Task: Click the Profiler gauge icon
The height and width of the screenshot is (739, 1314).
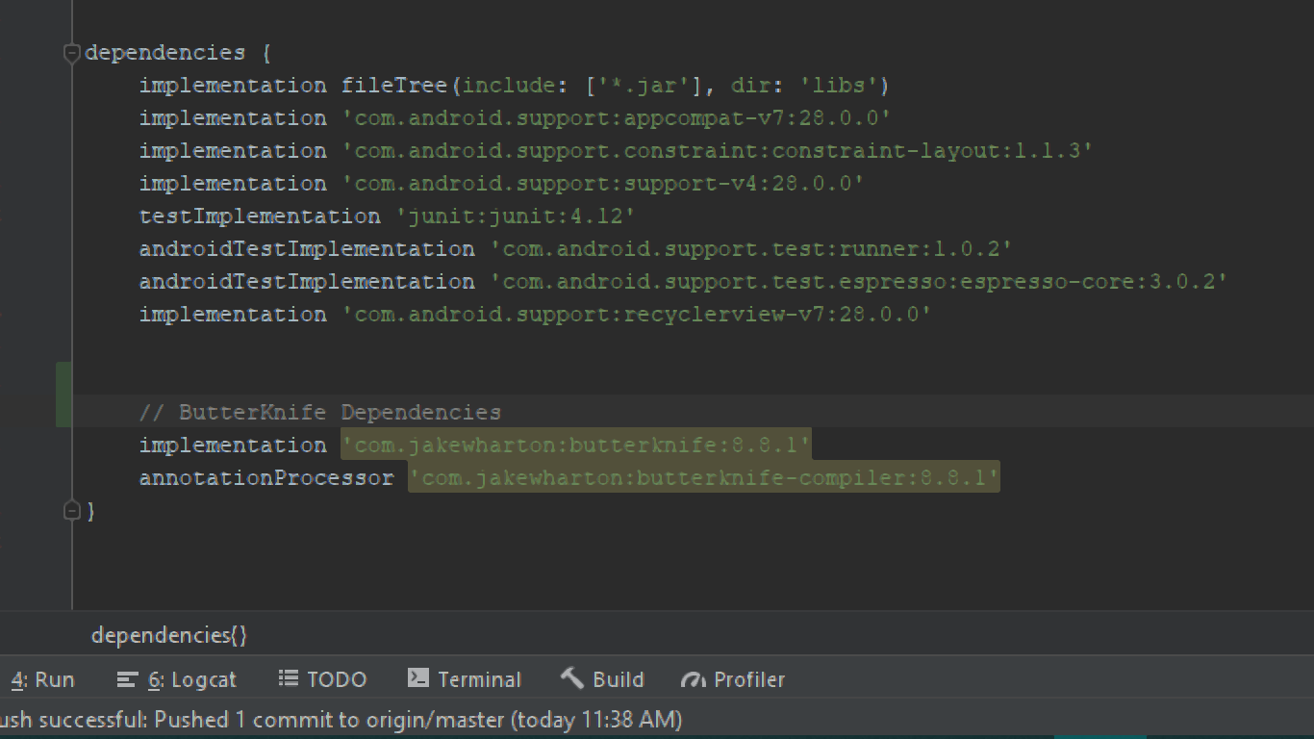Action: (693, 680)
